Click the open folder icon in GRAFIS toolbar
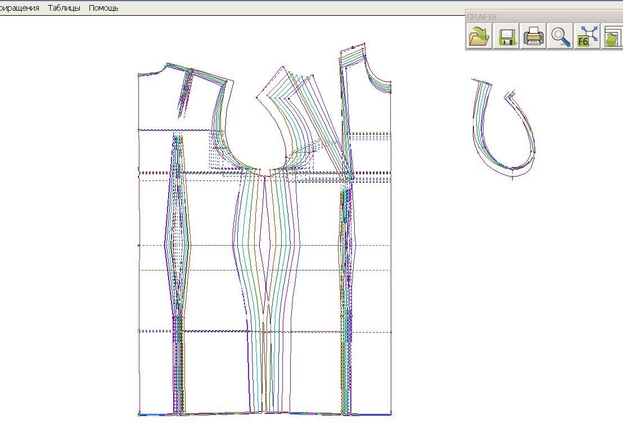This screenshot has width=623, height=438. [x=479, y=37]
